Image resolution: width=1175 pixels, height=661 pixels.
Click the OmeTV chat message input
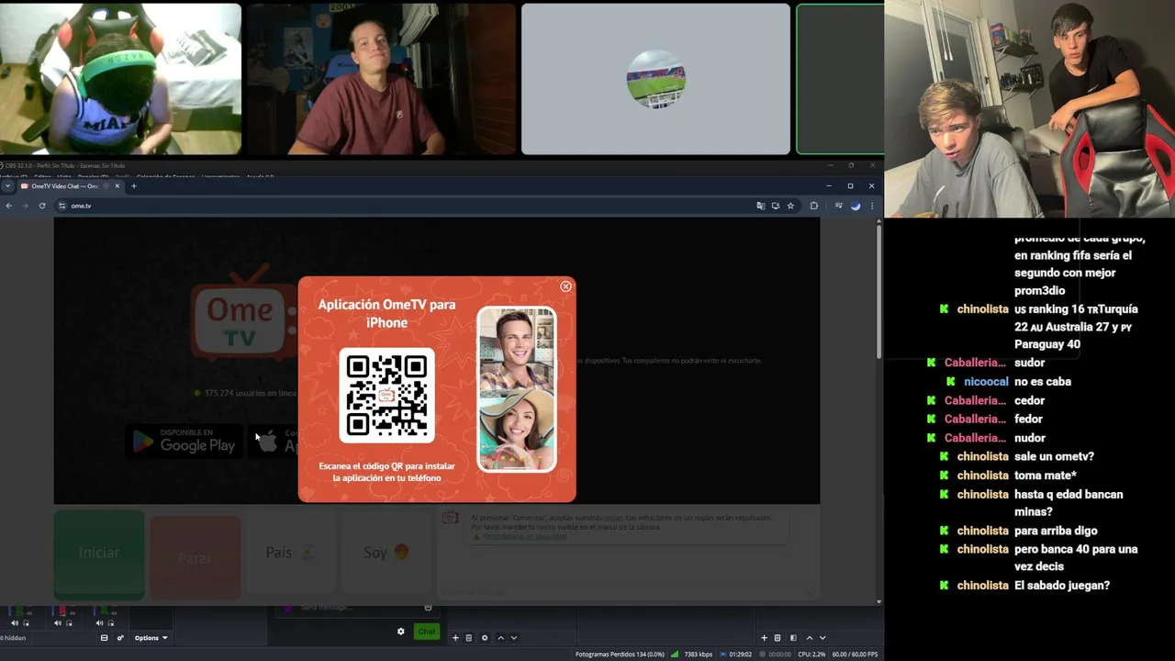[x=629, y=592]
